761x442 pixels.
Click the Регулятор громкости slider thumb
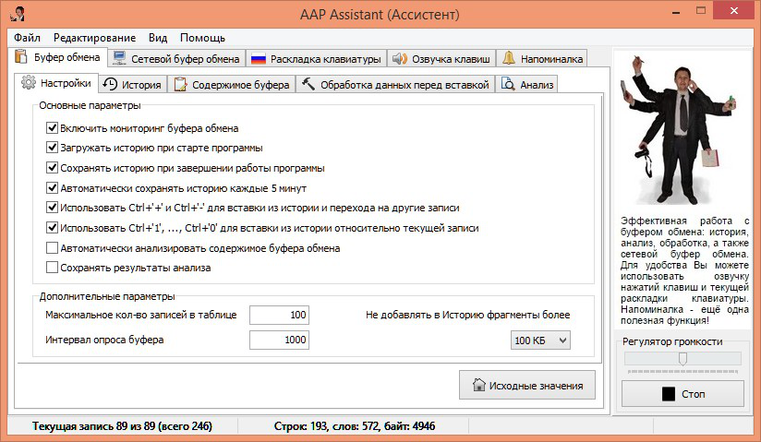point(682,359)
